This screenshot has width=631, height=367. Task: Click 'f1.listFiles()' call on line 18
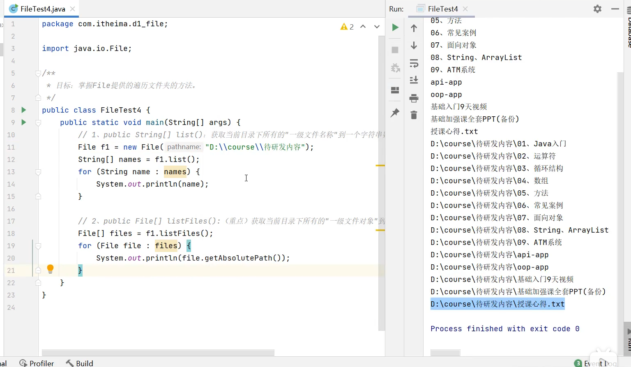pyautogui.click(x=177, y=233)
